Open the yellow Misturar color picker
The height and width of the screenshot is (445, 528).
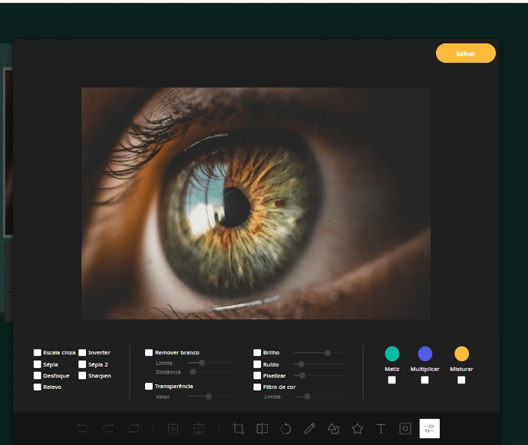(x=462, y=354)
